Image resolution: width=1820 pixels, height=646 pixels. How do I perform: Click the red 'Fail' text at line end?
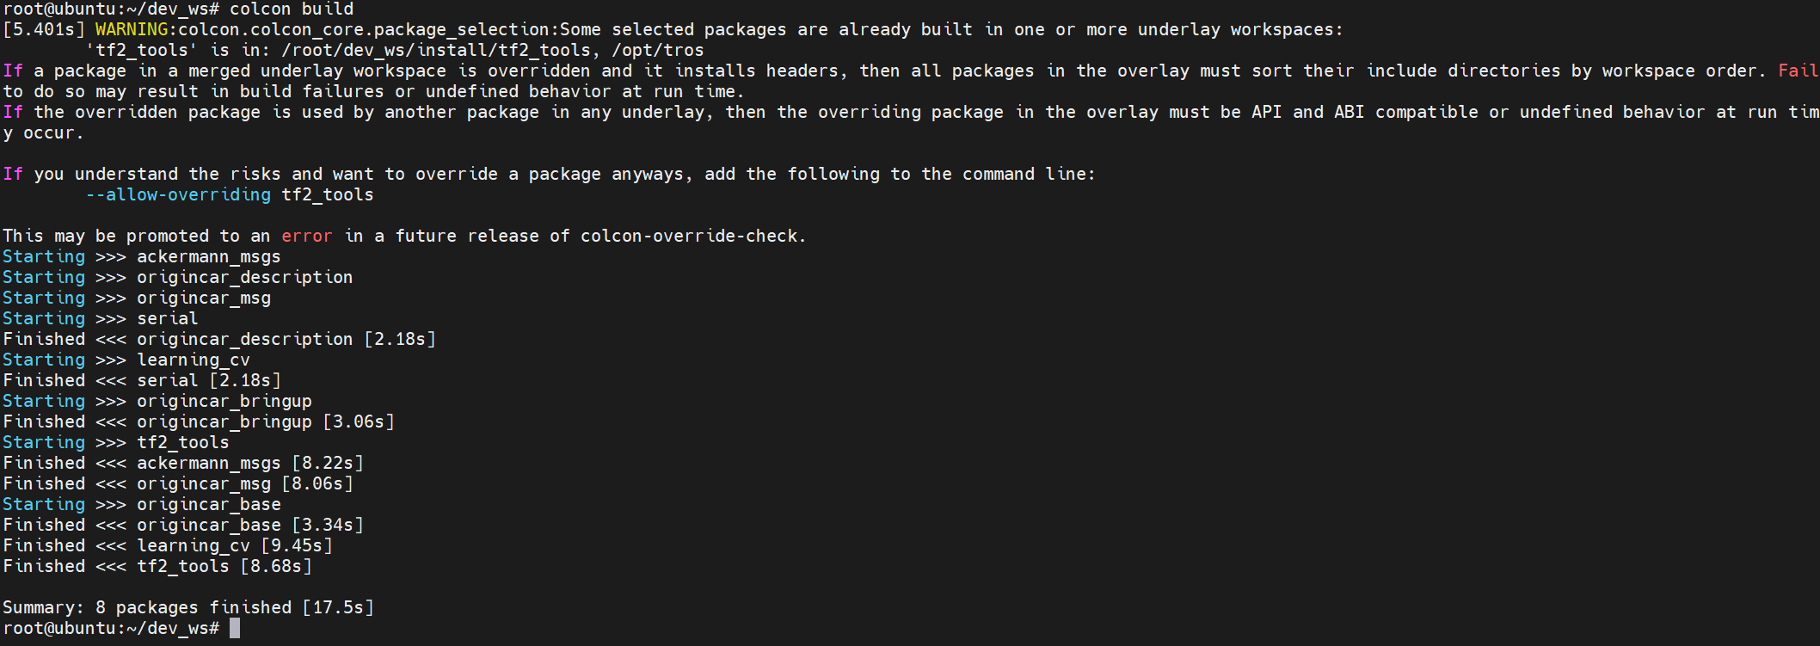(1798, 71)
